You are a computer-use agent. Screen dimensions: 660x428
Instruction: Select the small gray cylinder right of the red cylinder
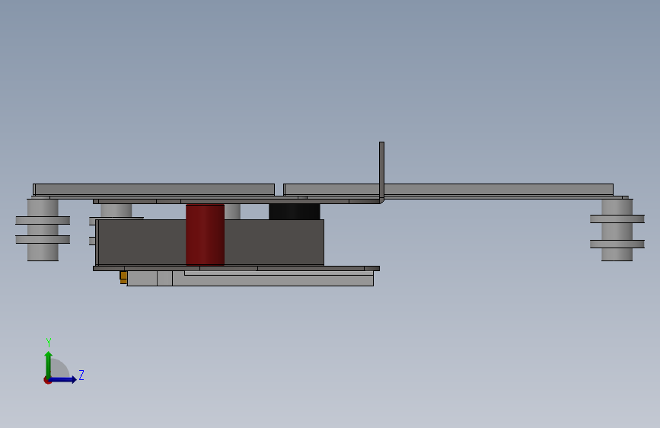(x=232, y=212)
